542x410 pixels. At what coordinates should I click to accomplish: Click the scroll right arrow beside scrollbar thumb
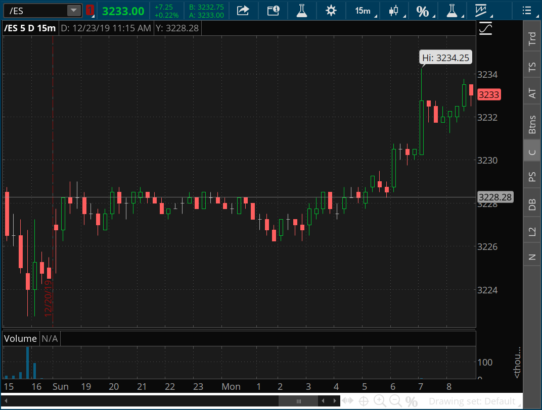pos(335,401)
